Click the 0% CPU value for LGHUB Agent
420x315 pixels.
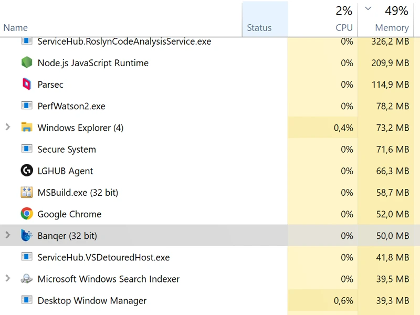point(347,171)
